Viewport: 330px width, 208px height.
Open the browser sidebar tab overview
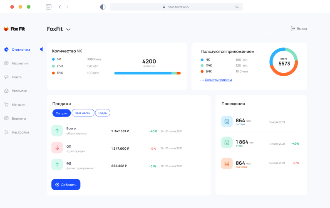click(x=49, y=7)
